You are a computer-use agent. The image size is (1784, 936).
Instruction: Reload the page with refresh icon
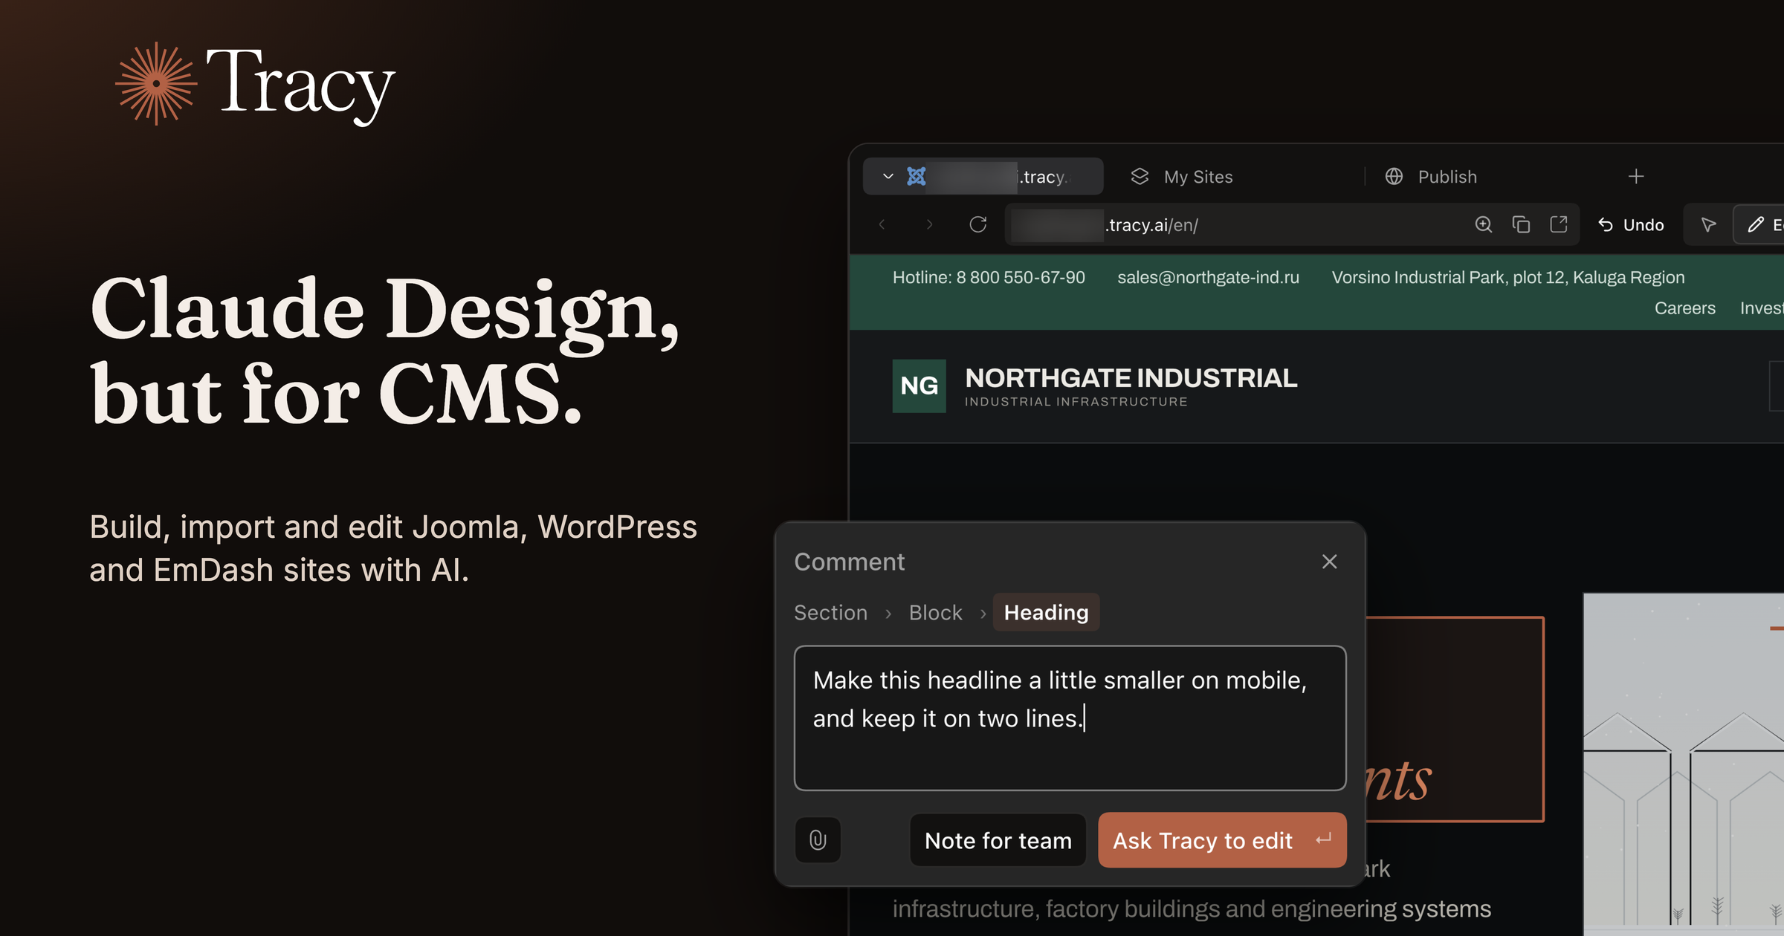tap(978, 224)
